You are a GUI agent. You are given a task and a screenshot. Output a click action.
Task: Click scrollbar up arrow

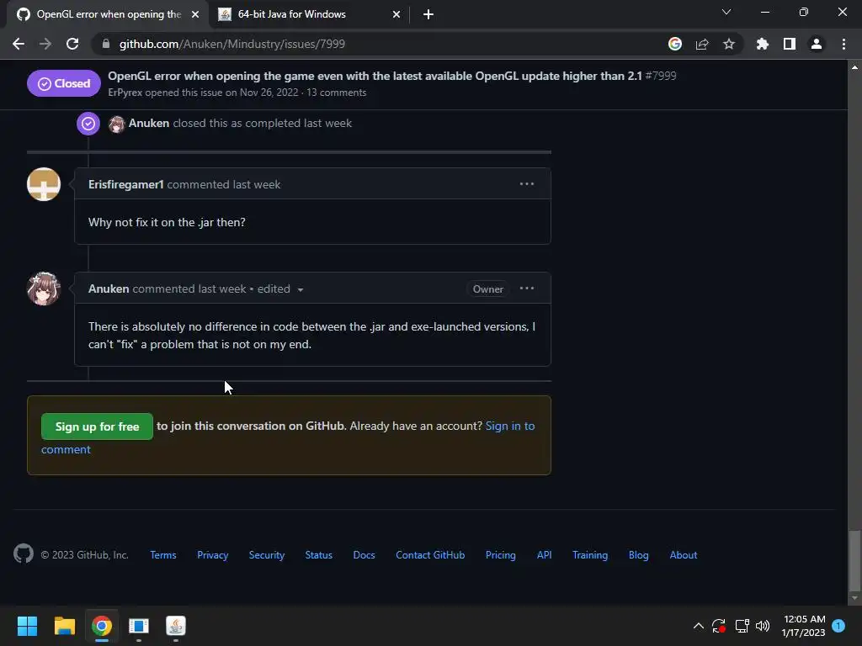click(854, 67)
